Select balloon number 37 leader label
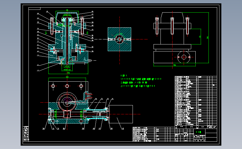This screenshot has width=242, height=149. [92, 47]
